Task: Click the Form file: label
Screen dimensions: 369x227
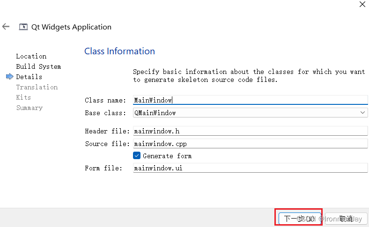Action: coord(103,168)
